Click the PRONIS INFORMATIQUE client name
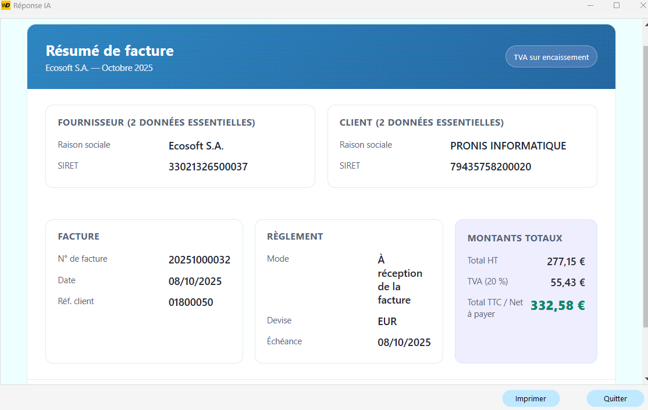The height and width of the screenshot is (410, 648). pyautogui.click(x=508, y=146)
